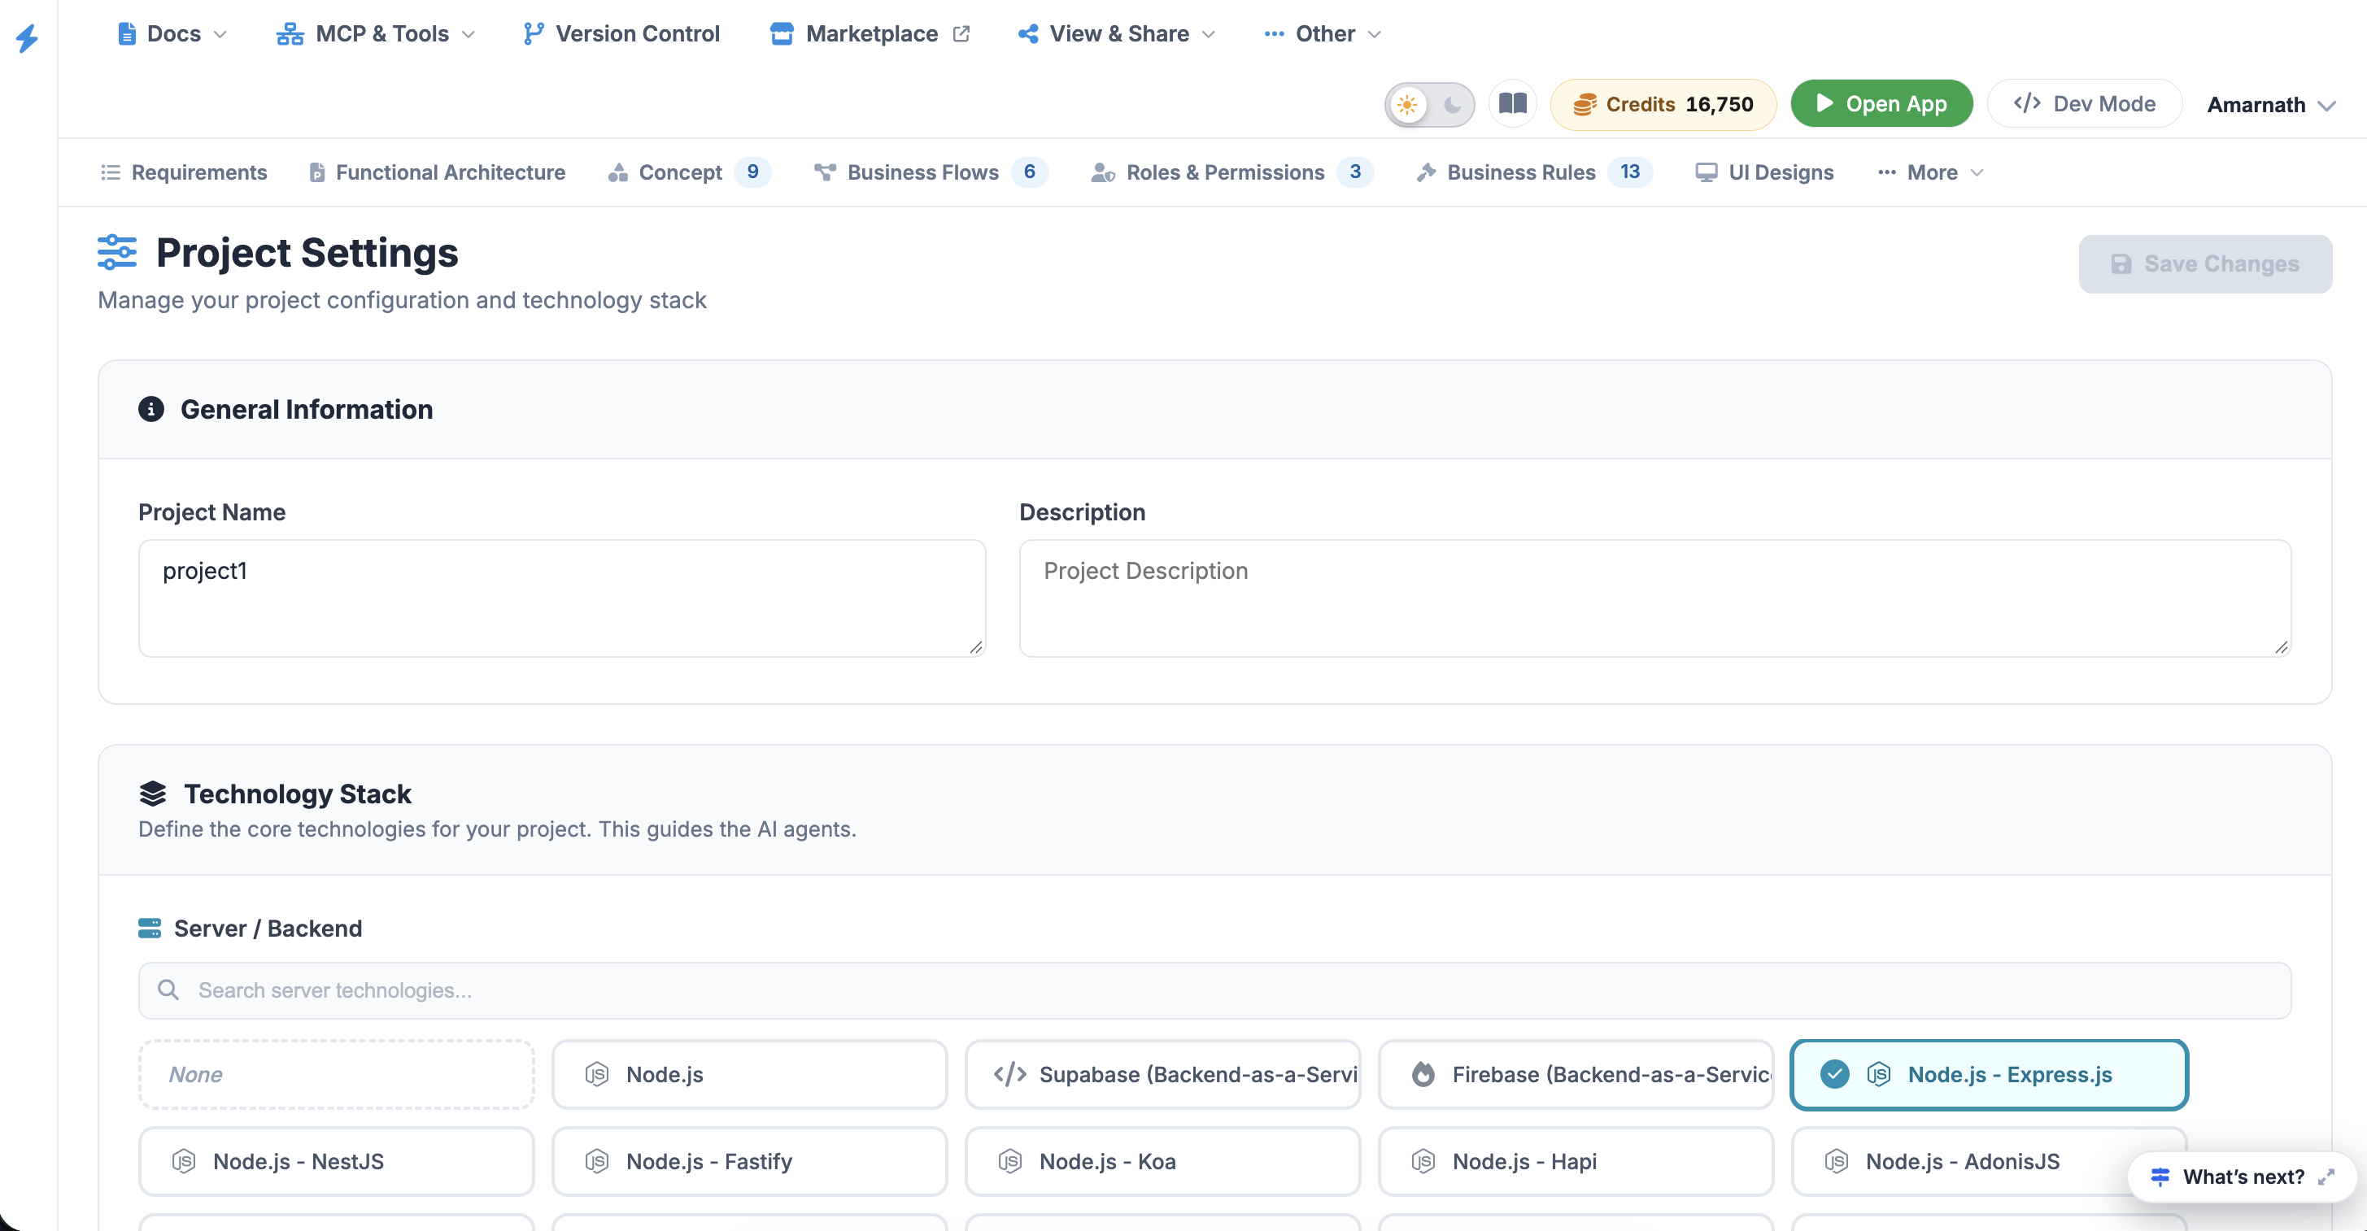Click the Credits coins icon
Screen dimensions: 2367x1231
point(1585,105)
